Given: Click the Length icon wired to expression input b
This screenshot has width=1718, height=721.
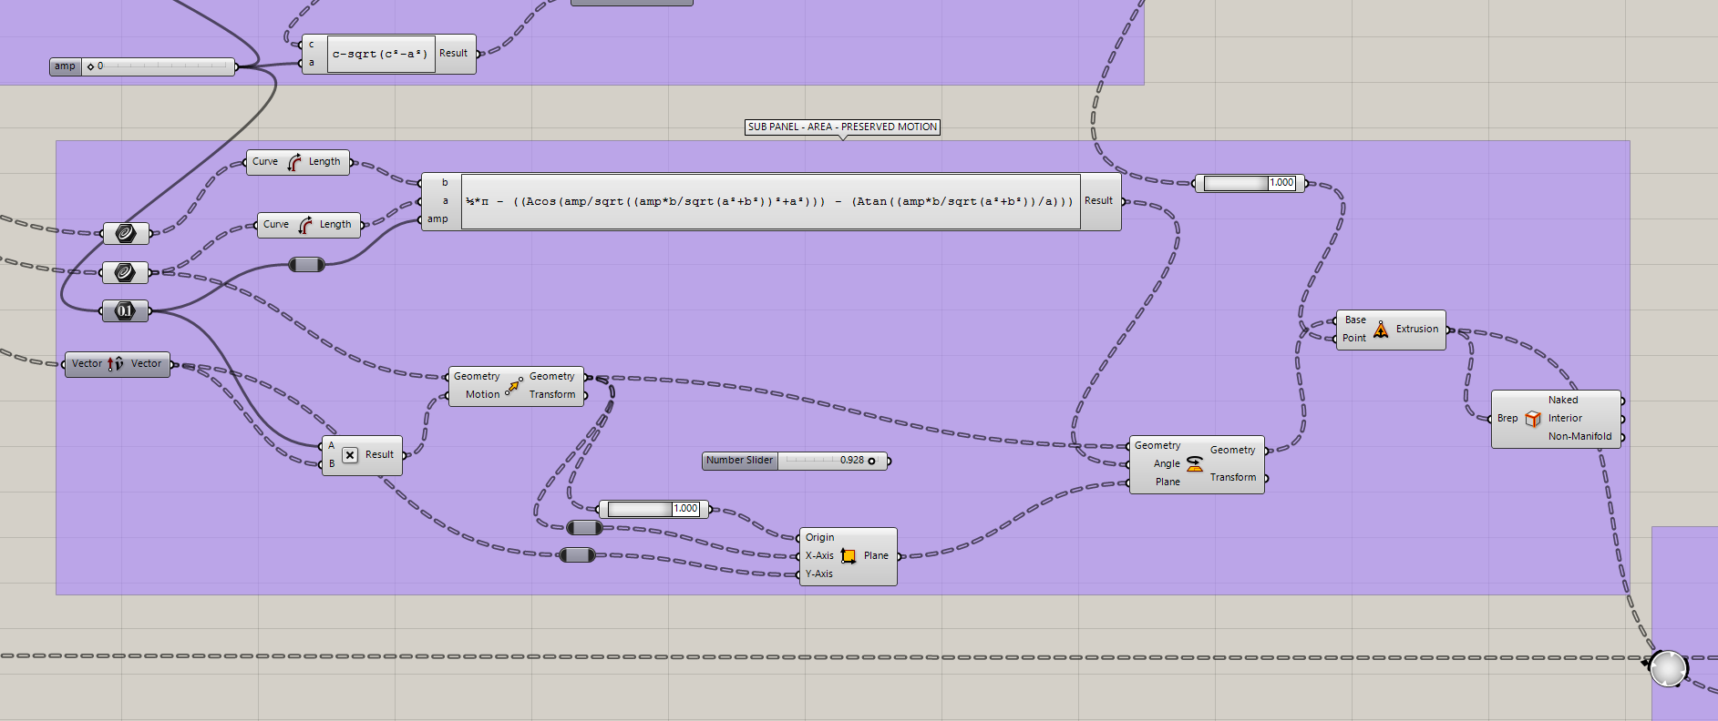Looking at the screenshot, I should pos(294,162).
